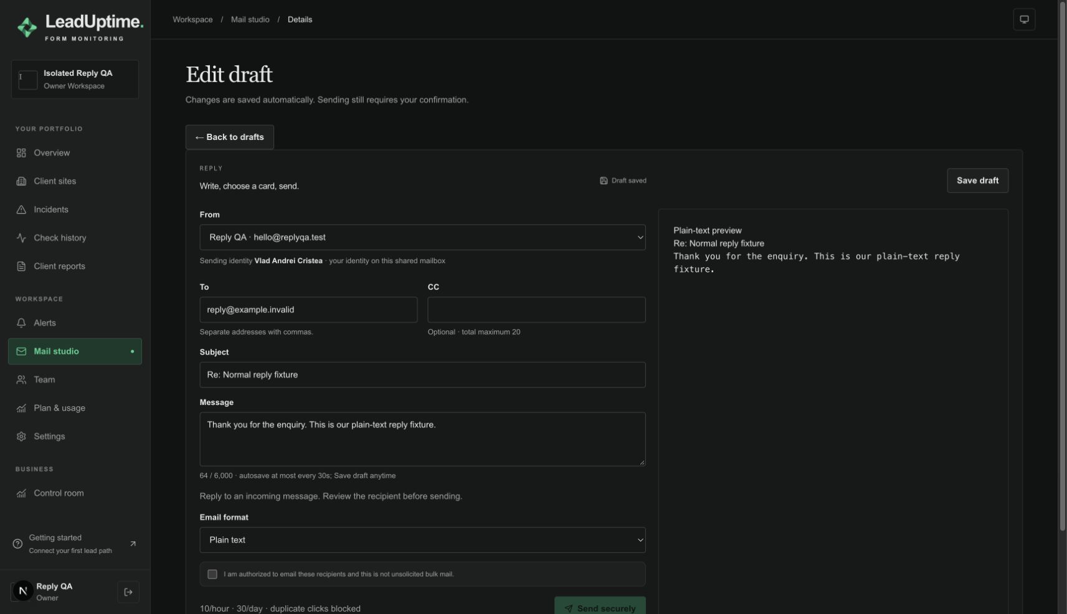Open the From sender dropdown
This screenshot has width=1067, height=614.
coord(422,238)
